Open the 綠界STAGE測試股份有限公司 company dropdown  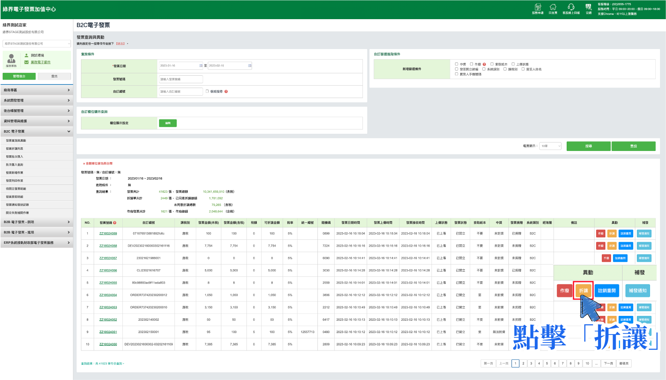point(37,44)
